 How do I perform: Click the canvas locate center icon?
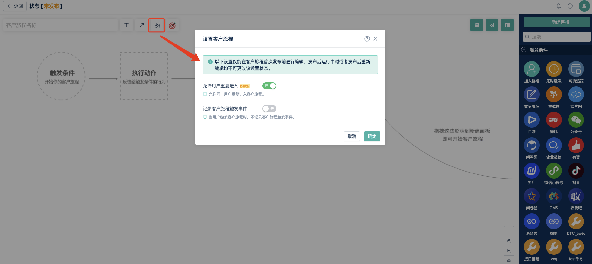coord(509,231)
